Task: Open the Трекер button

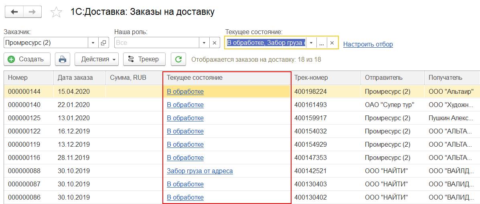Action: point(144,59)
